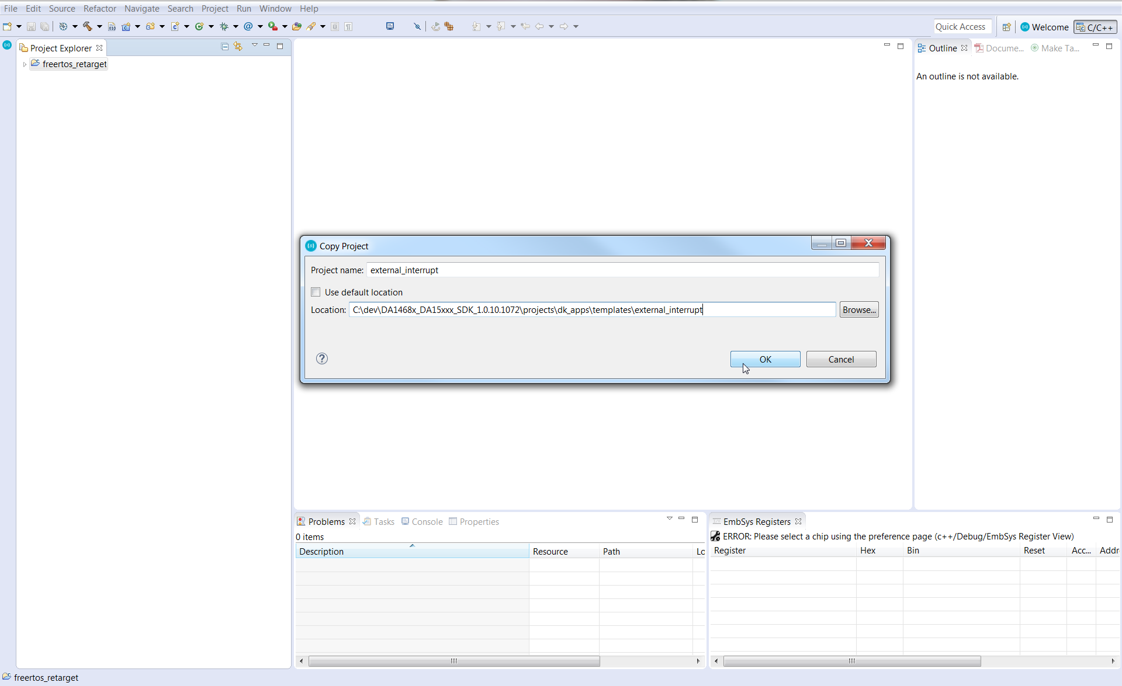The image size is (1122, 686).
Task: Check the Use default location checkbox
Action: 316,292
